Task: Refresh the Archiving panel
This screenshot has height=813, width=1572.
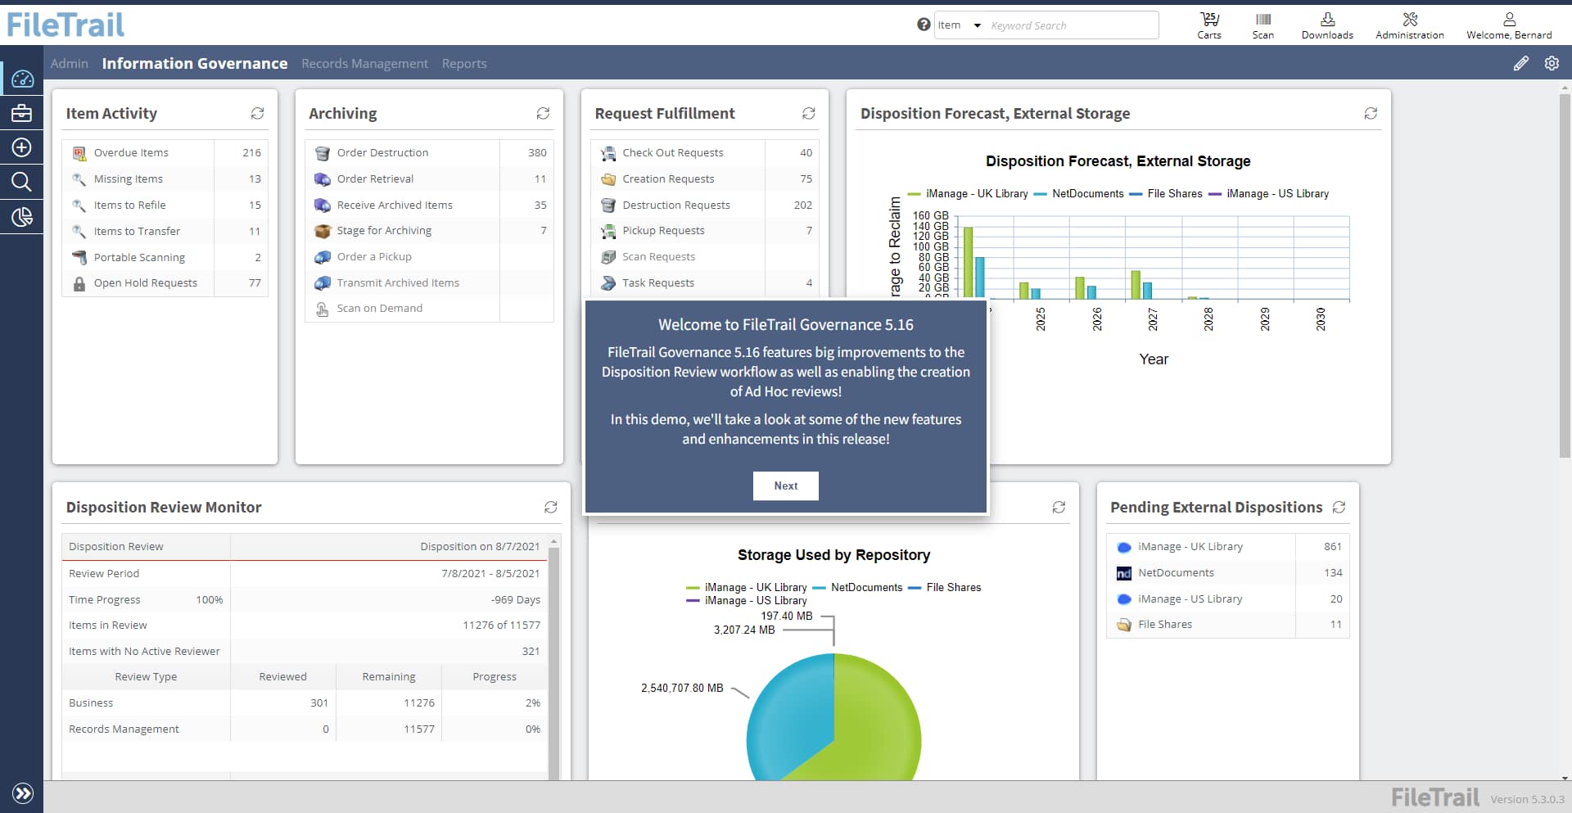Action: click(x=543, y=113)
